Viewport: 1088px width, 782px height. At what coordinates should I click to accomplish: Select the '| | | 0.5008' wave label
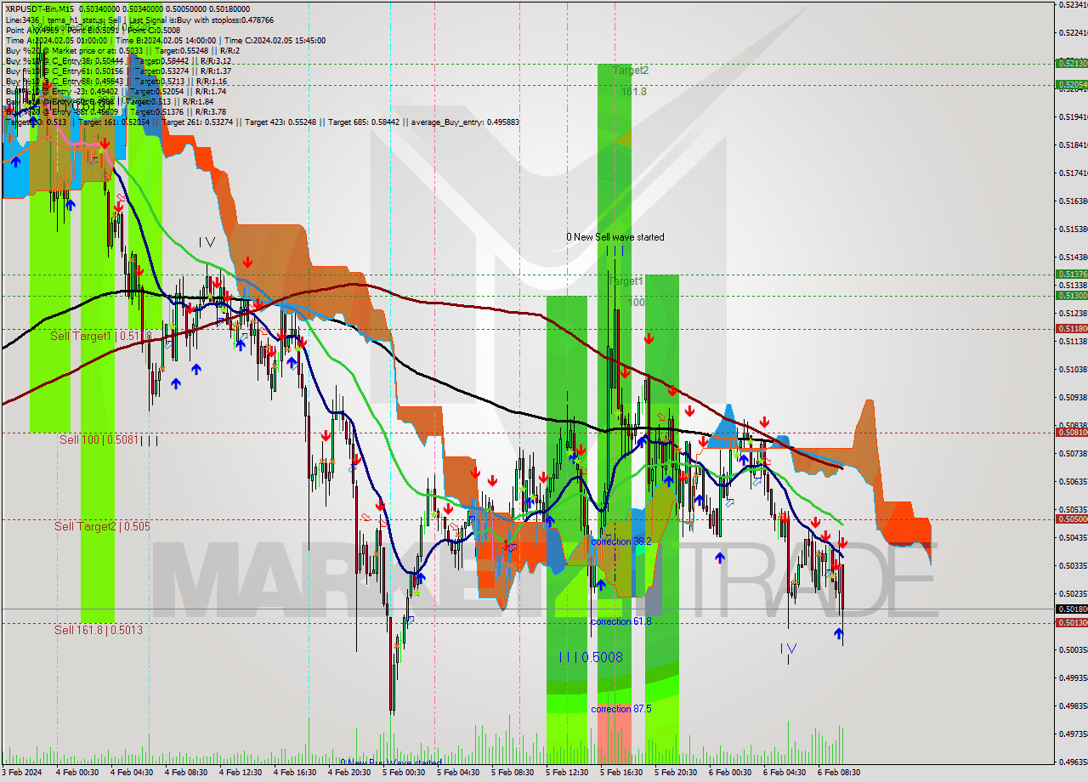[591, 657]
